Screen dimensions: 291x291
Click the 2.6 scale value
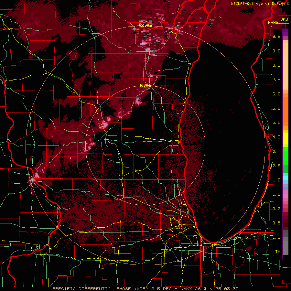276,166
